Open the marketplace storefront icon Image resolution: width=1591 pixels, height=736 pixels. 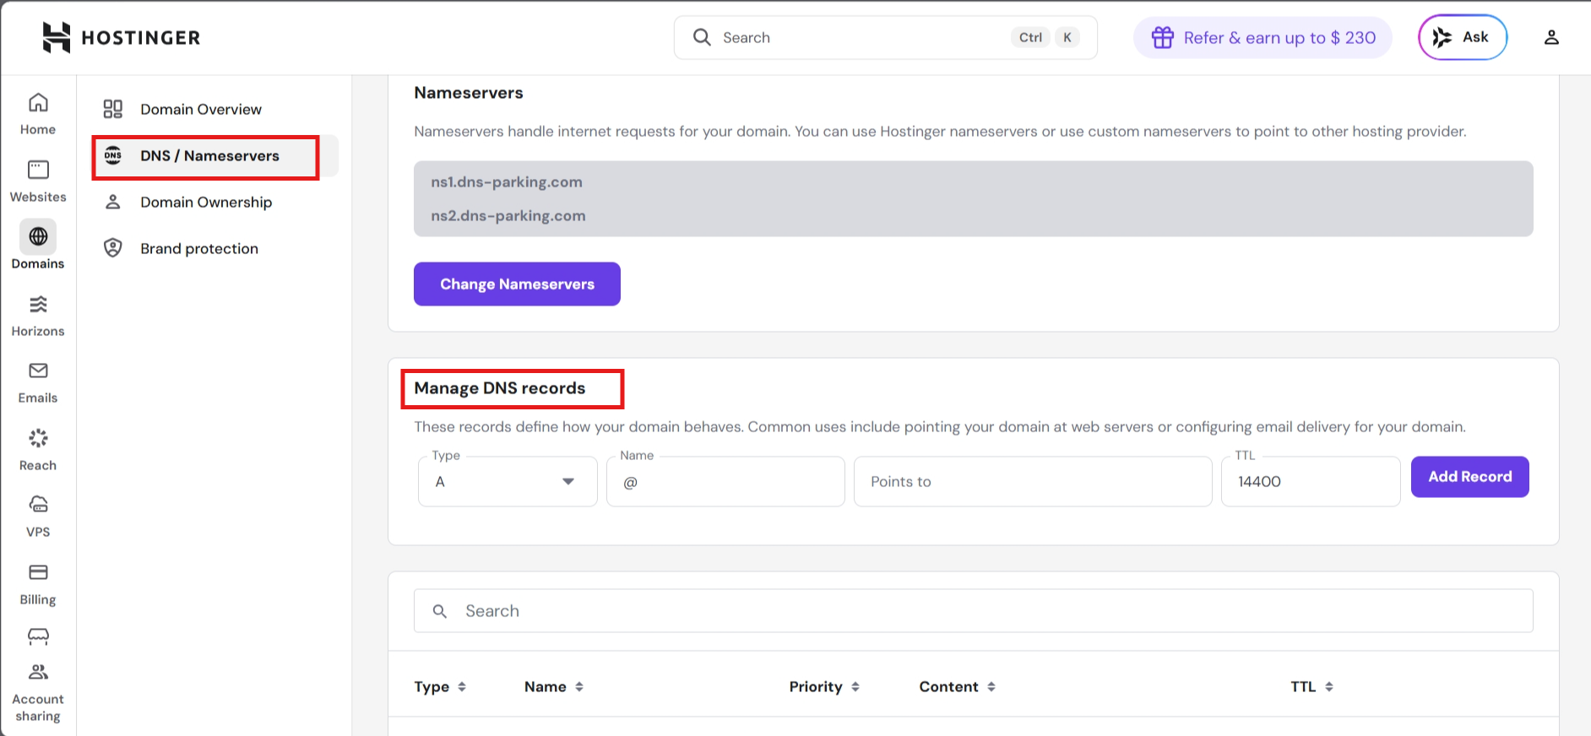[x=38, y=636]
